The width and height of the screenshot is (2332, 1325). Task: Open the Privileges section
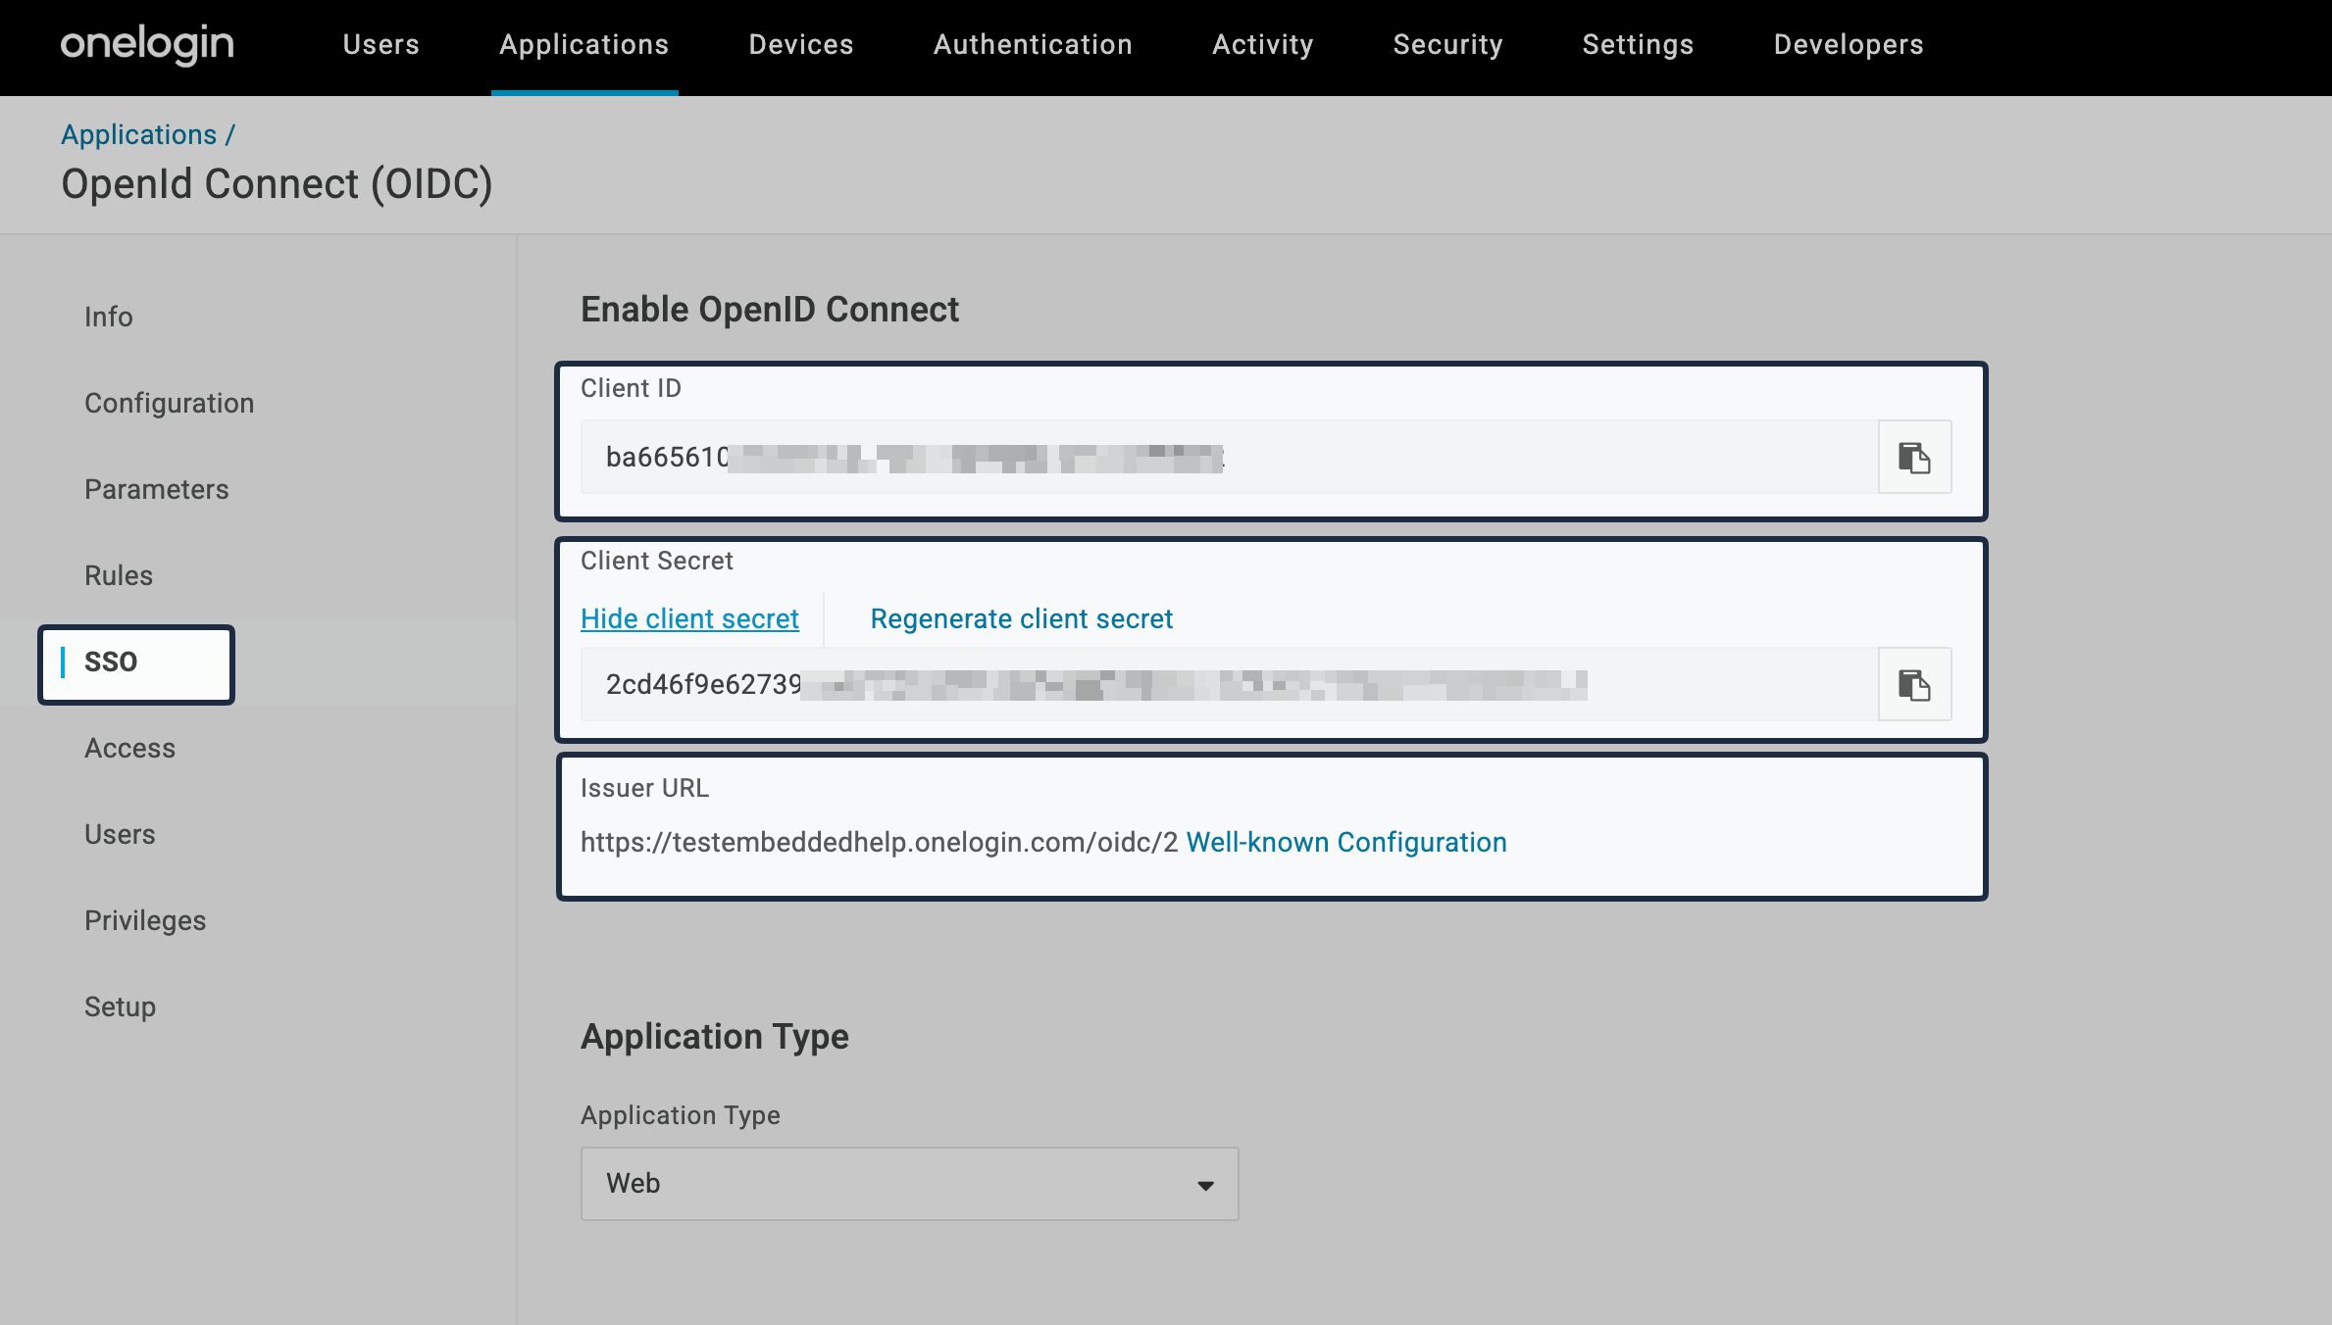145,920
